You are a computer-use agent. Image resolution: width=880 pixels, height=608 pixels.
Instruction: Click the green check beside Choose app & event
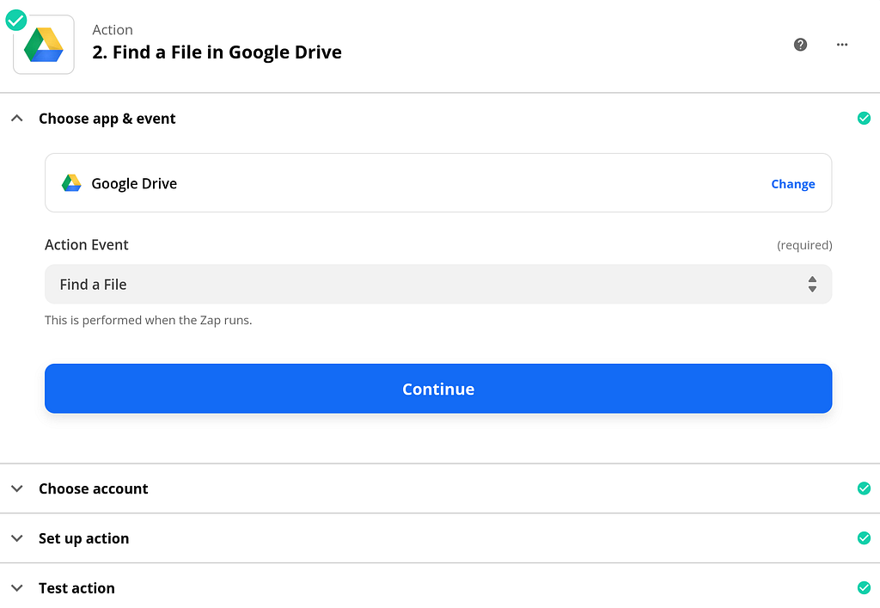[x=864, y=119]
